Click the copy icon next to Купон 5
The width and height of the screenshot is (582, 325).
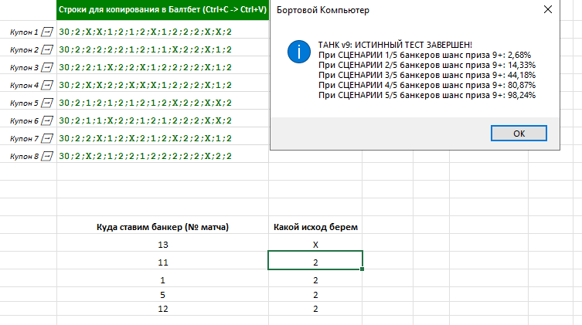[47, 103]
